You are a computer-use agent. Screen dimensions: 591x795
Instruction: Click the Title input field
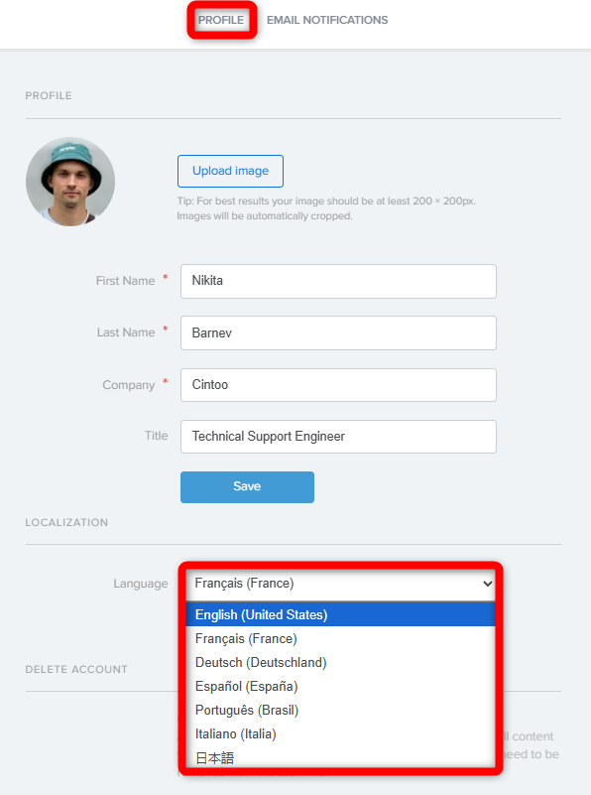[x=338, y=436]
